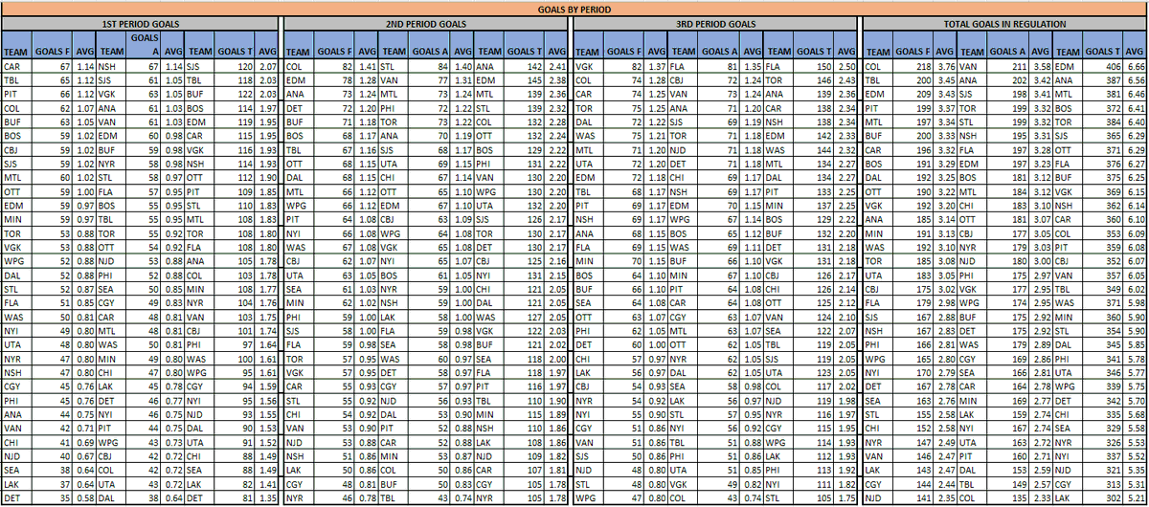Select the 2.41 average in 2nd period
Image resolution: width=1149 pixels, height=507 pixels.
click(556, 68)
